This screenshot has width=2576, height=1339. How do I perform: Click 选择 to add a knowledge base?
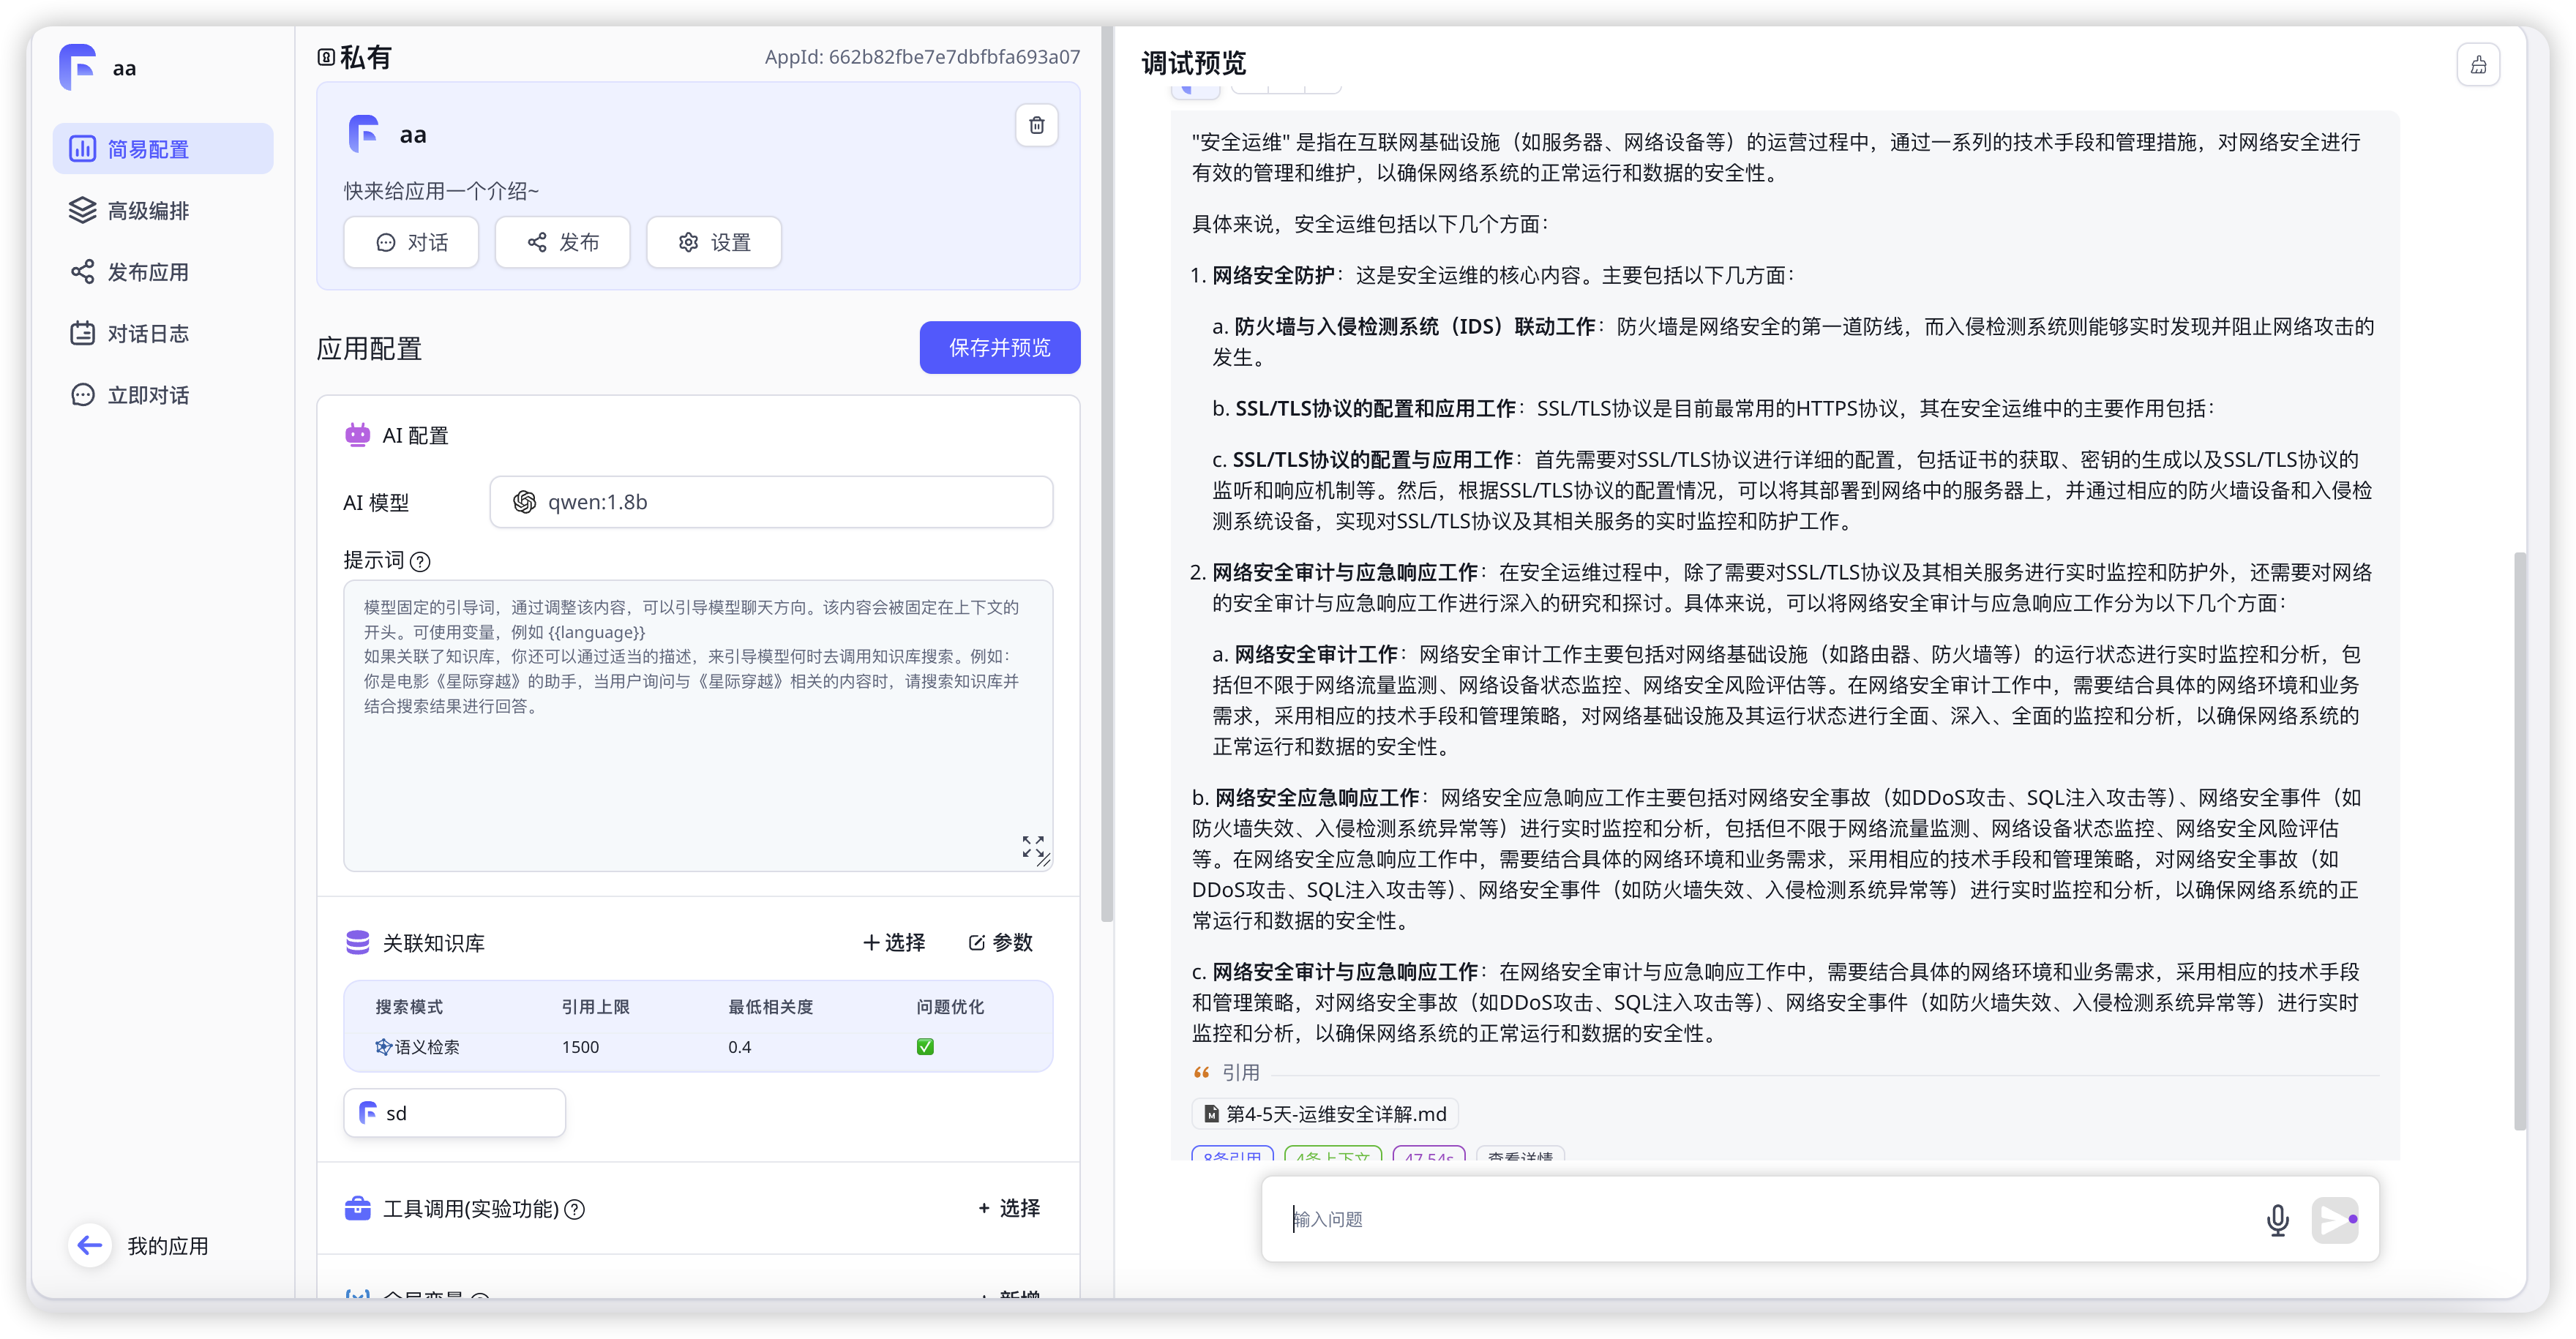coord(894,942)
